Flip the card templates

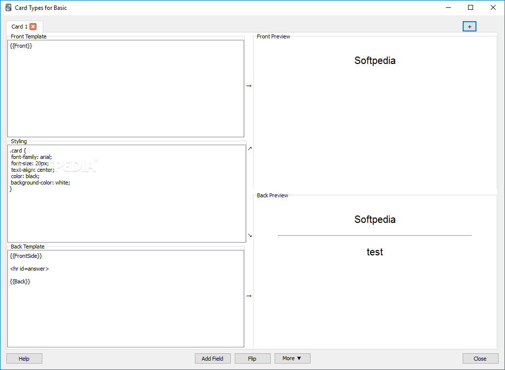click(x=252, y=358)
